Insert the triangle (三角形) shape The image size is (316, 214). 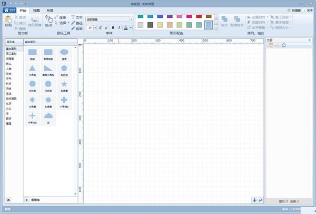[x=33, y=68]
